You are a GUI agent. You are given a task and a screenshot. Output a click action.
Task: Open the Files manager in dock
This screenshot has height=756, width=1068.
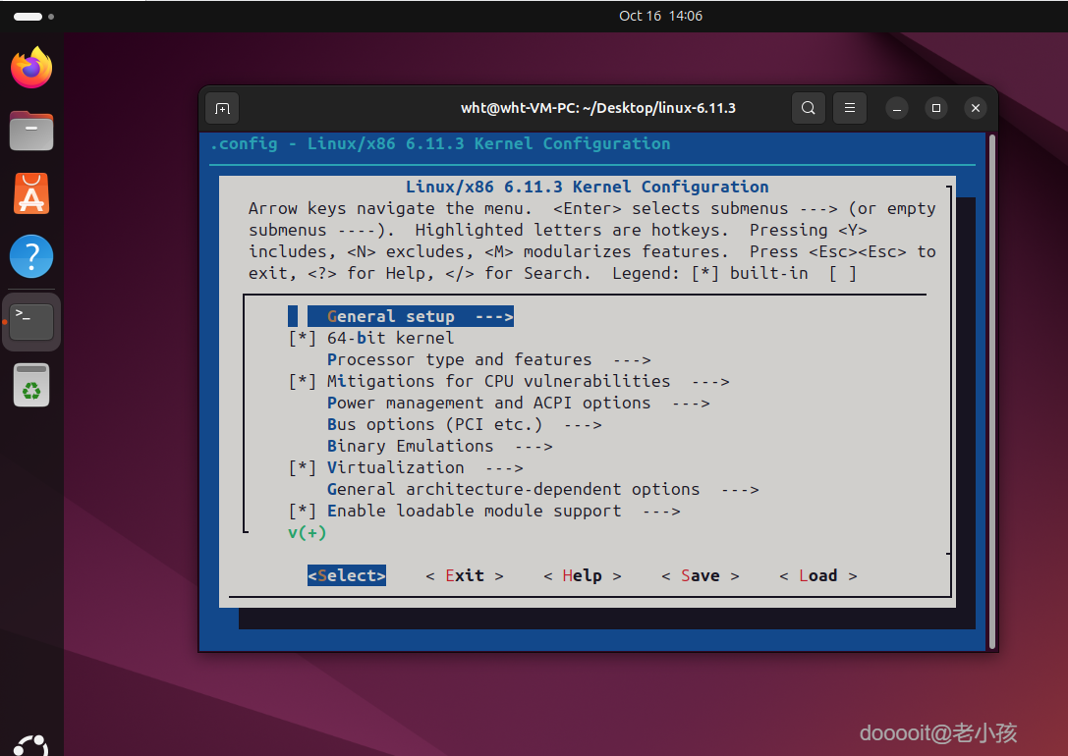tap(31, 131)
